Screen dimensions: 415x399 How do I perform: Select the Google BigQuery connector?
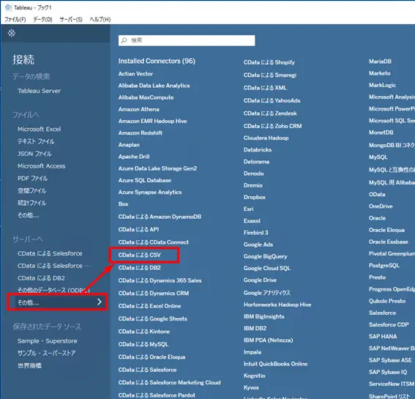click(265, 256)
